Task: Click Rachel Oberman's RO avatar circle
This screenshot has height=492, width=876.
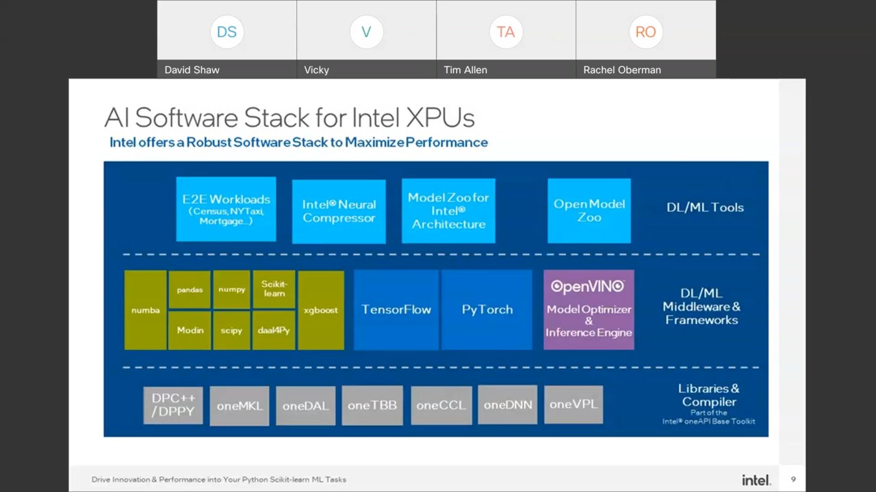Action: pyautogui.click(x=645, y=32)
